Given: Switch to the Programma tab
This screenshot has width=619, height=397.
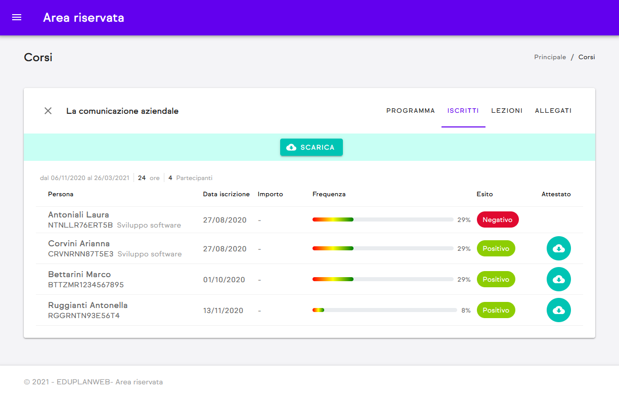Looking at the screenshot, I should pos(410,111).
